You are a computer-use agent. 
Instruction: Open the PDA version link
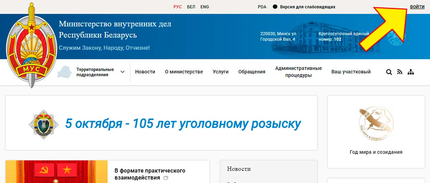(262, 7)
